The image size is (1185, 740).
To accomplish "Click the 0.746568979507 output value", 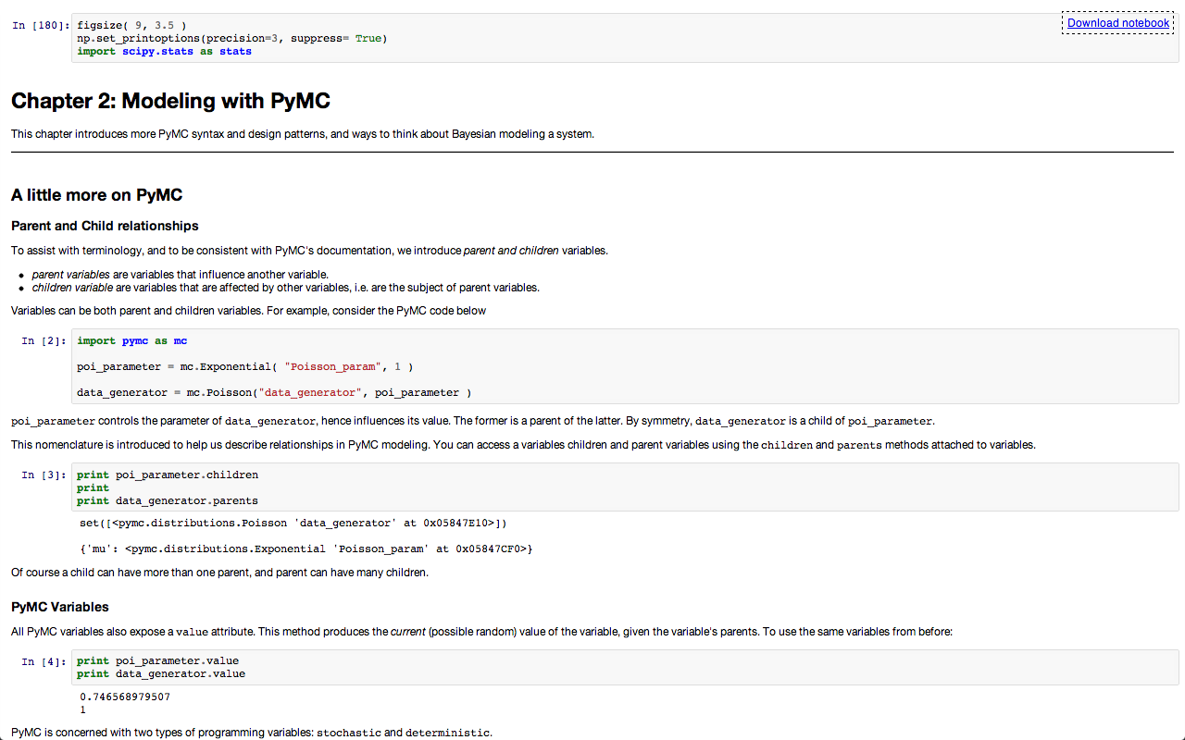I will point(125,697).
